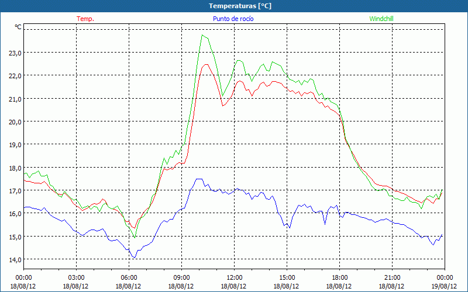Screen dimensions: 468x292
Task: Click the 21:00 time axis label
Action: 392,278
